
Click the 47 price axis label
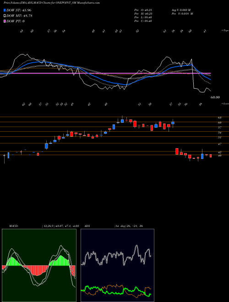pos(220,144)
